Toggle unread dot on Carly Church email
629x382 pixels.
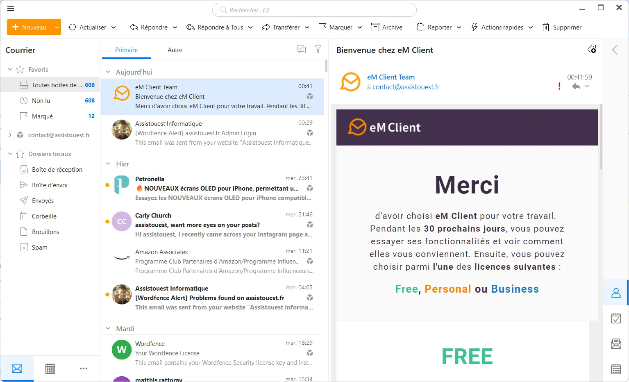click(x=107, y=221)
